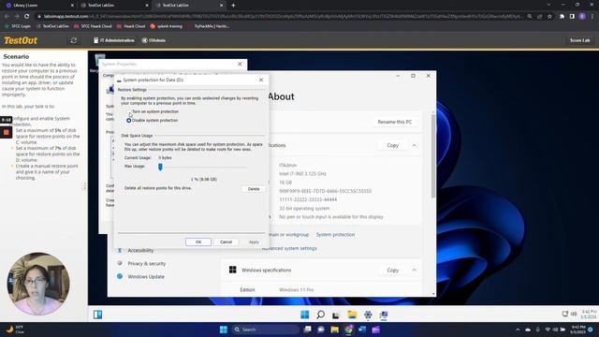The image size is (599, 337).
Task: Open the TryHackMe bookmark
Action: tap(209, 26)
